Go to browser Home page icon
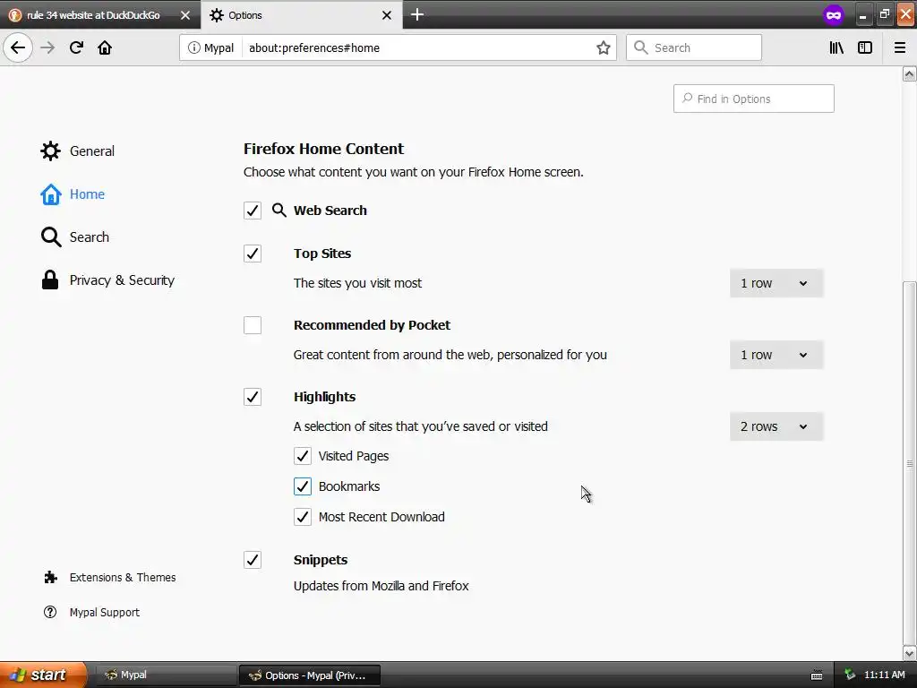This screenshot has height=688, width=917. [x=105, y=47]
